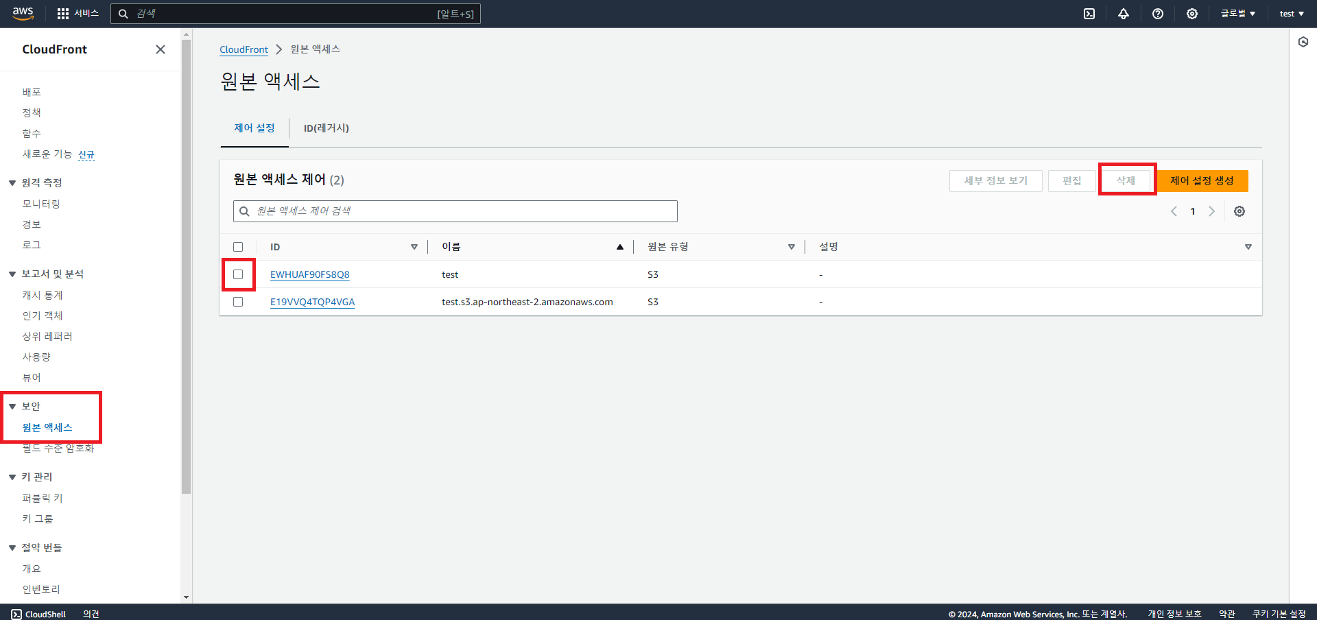Switch to the 제어 설정 tab
Image resolution: width=1317 pixels, height=620 pixels.
click(x=254, y=128)
